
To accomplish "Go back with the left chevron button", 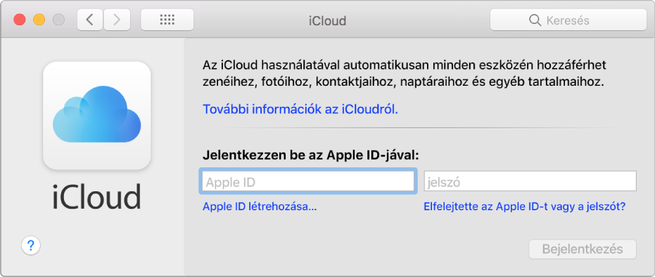I will click(90, 20).
